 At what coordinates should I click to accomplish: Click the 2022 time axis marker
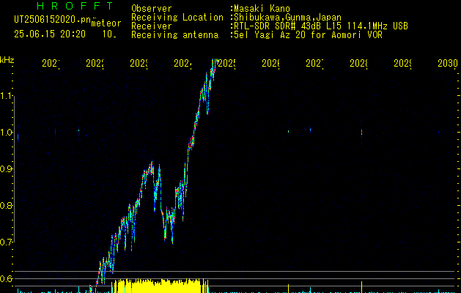95,63
